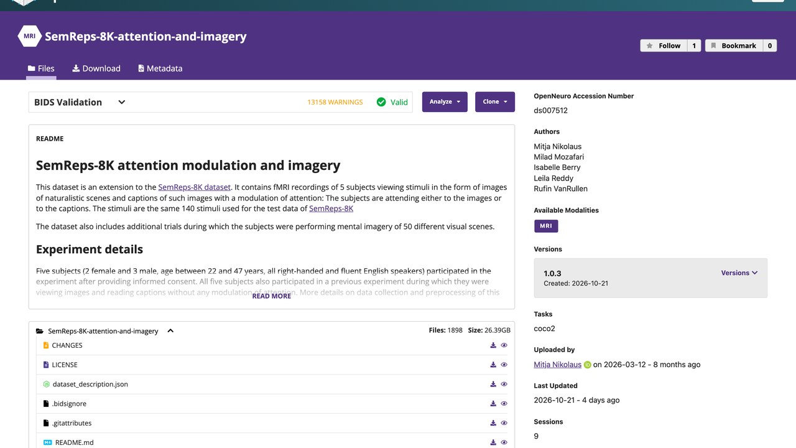
Task: Click the 13158 WARNINGS label
Action: 335,102
